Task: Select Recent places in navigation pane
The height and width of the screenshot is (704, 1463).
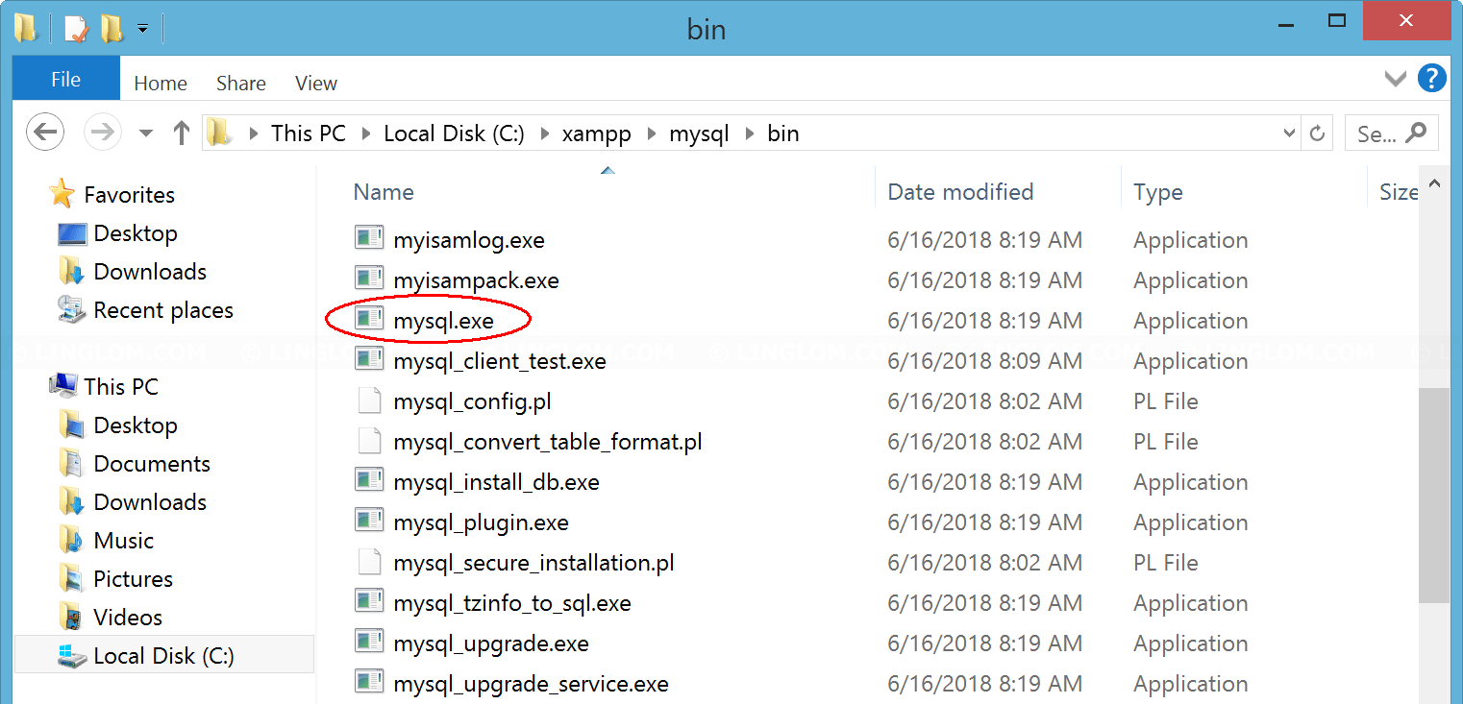Action: point(163,310)
